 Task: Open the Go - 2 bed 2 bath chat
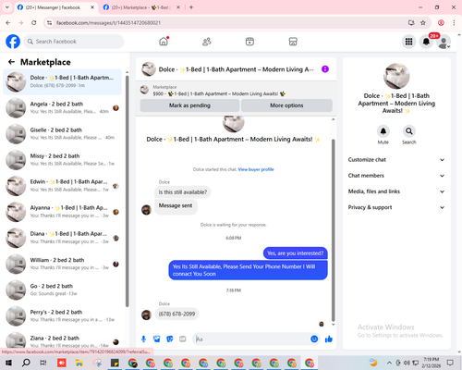63,290
